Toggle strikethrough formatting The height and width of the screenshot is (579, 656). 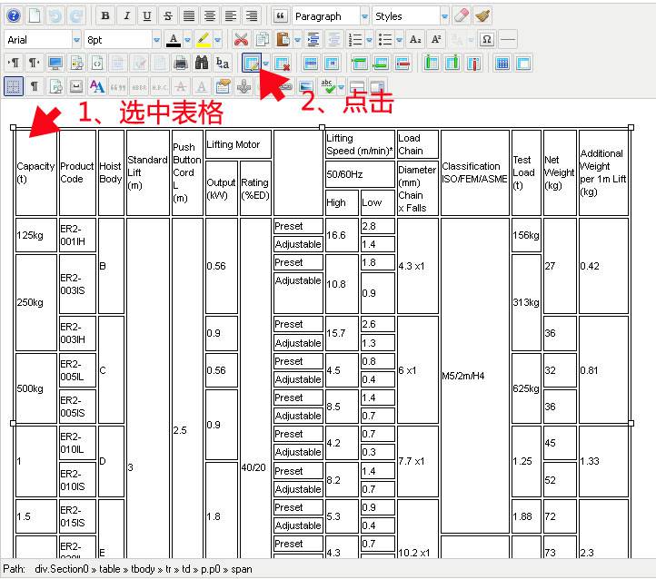coord(168,15)
